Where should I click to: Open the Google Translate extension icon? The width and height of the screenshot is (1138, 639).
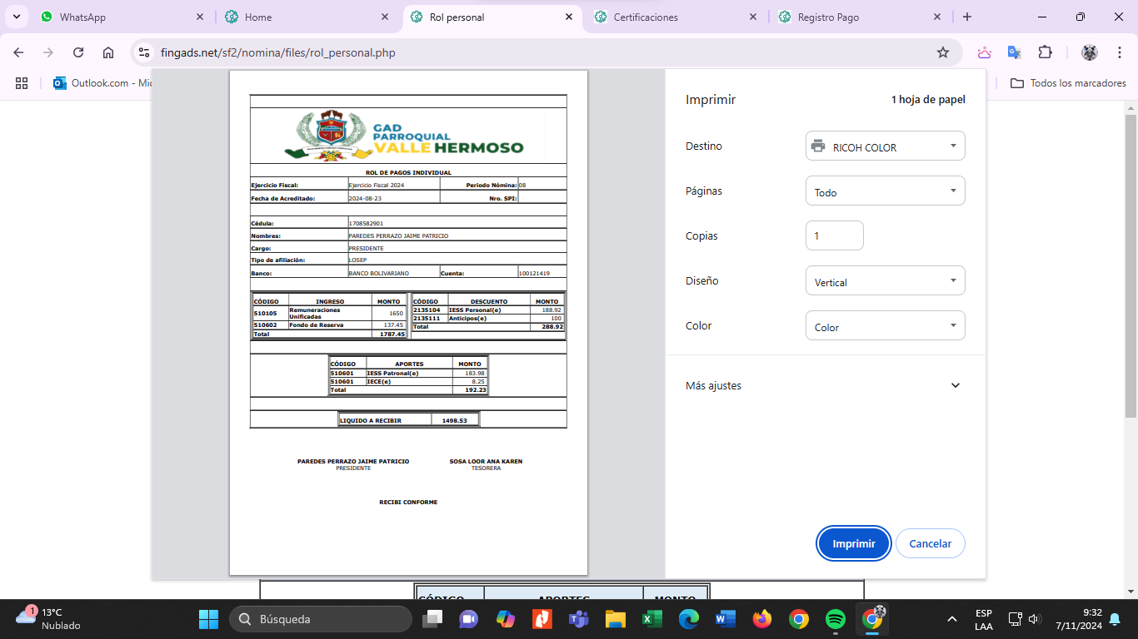pyautogui.click(x=1014, y=52)
